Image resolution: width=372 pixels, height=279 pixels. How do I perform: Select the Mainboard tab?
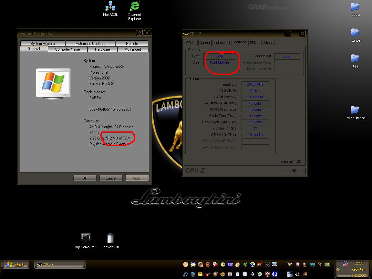(x=222, y=43)
